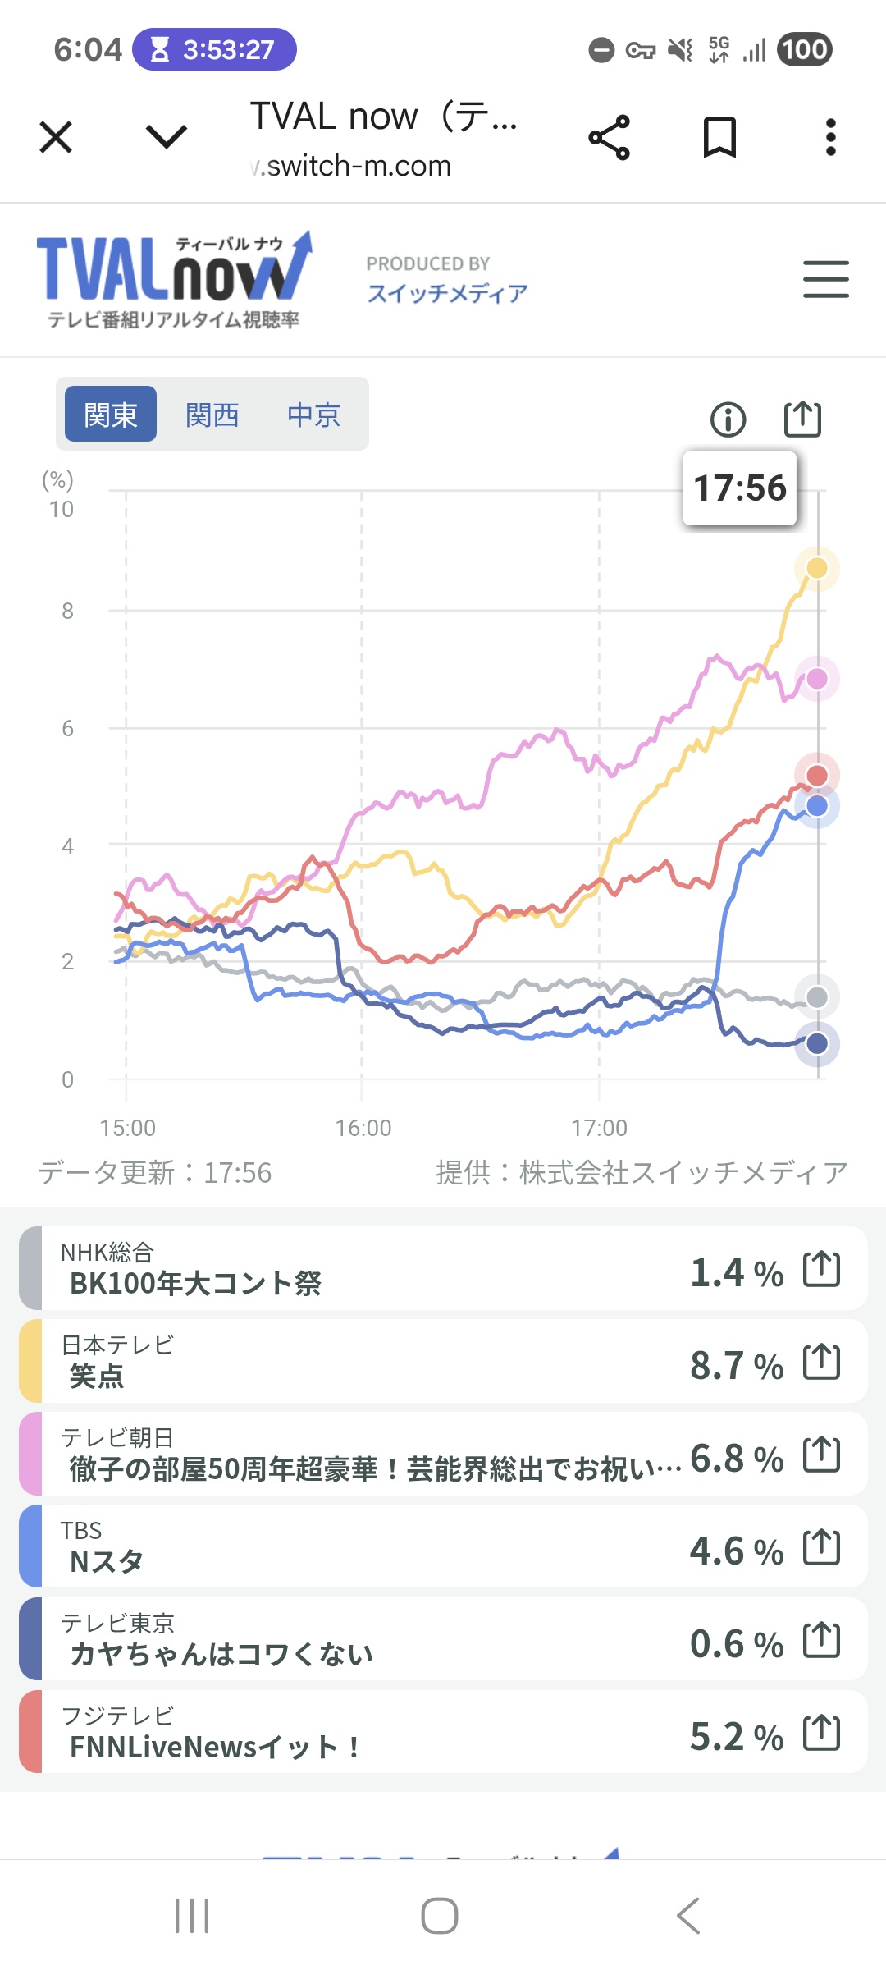
Task: Open the TVAL now hamburger menu
Action: (825, 279)
